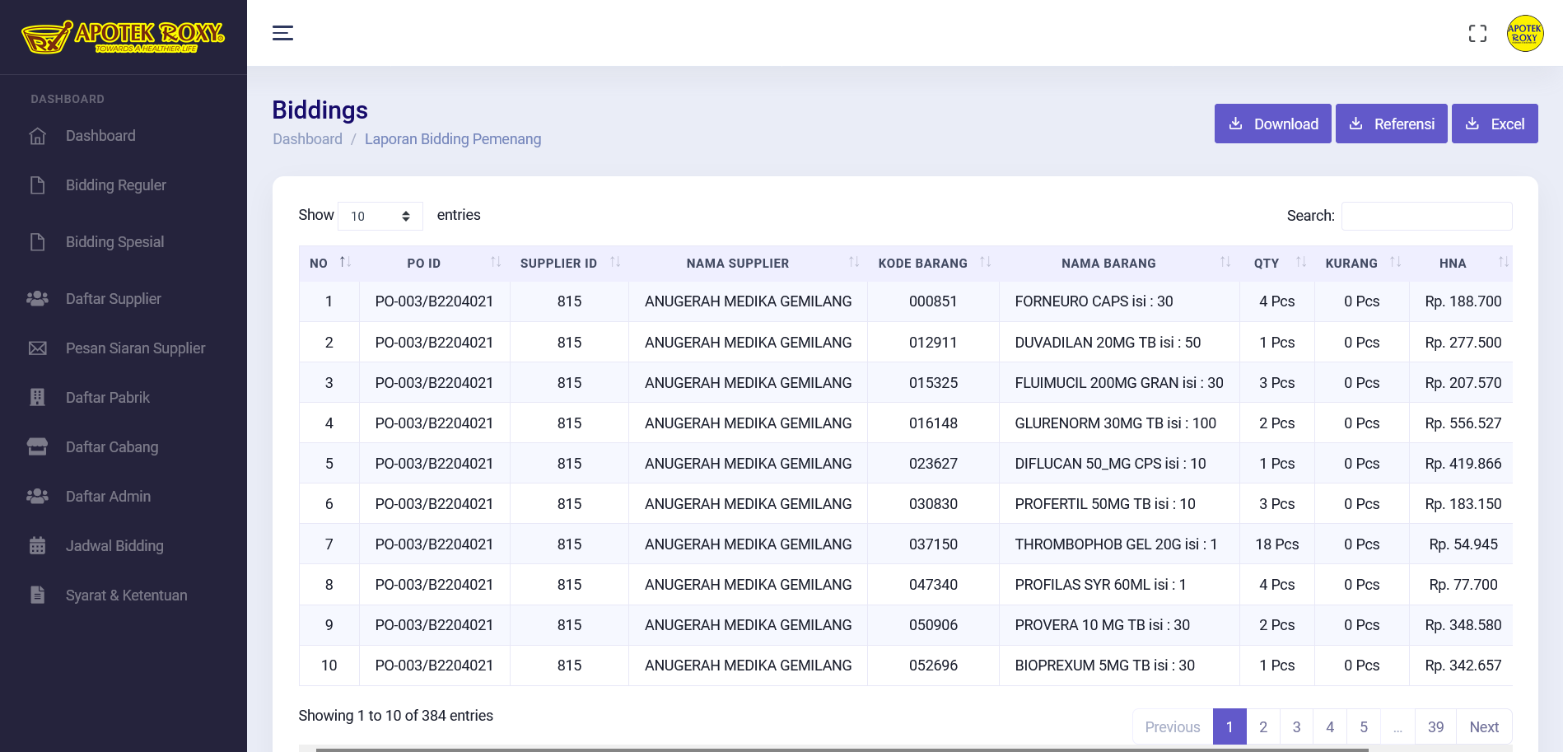The width and height of the screenshot is (1563, 752).
Task: Jump to last page 39
Action: (1436, 727)
